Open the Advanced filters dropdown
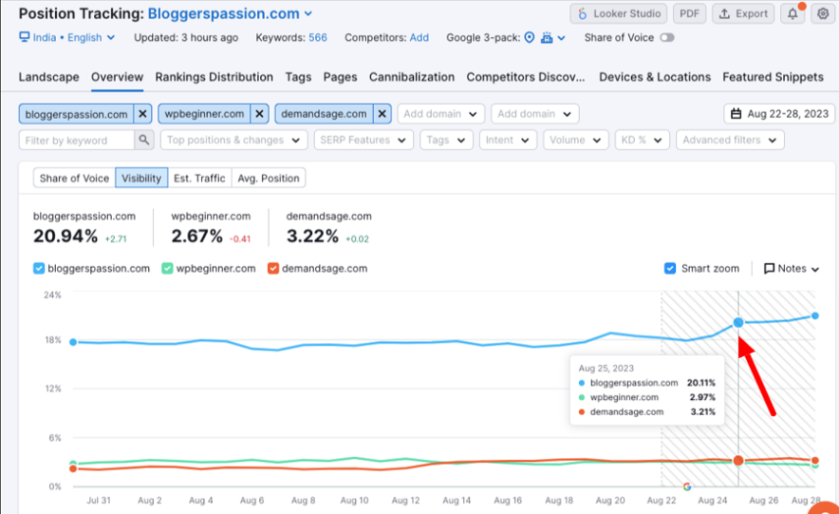 730,141
